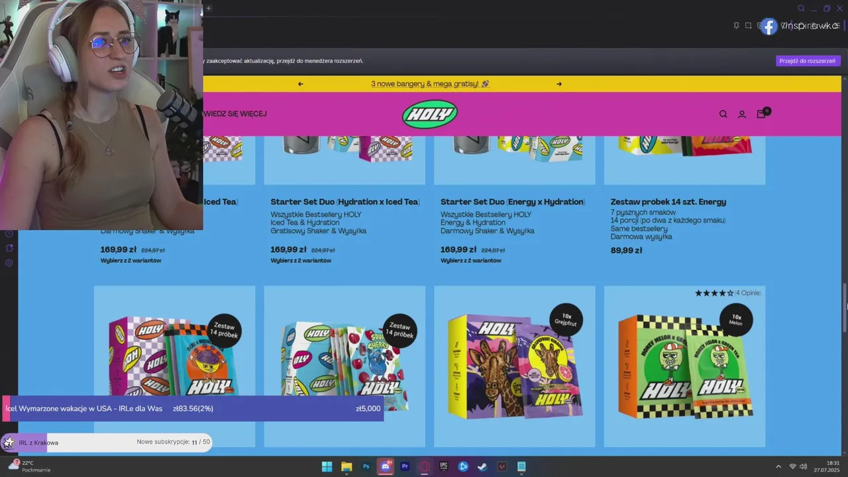The image size is (848, 477).
Task: Open the DOWIEDZ SIĘ WIĘCEJ link
Action: point(235,114)
